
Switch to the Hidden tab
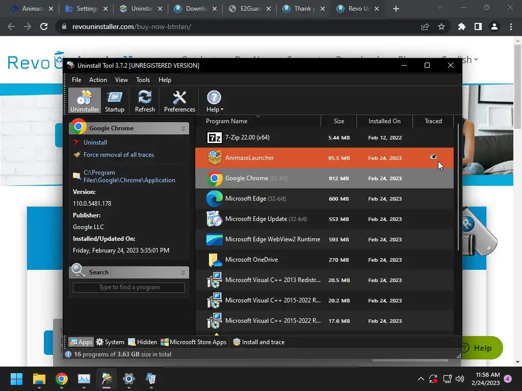[143, 342]
